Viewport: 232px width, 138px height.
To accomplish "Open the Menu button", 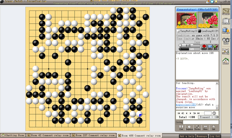I will [206, 127].
